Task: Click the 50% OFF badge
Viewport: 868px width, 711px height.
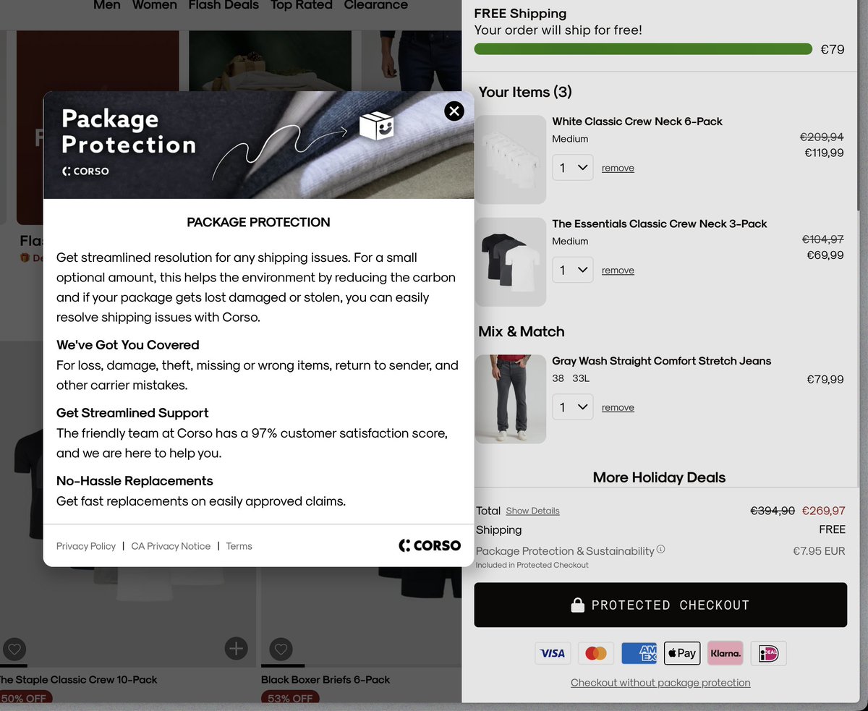Action: coord(25,699)
